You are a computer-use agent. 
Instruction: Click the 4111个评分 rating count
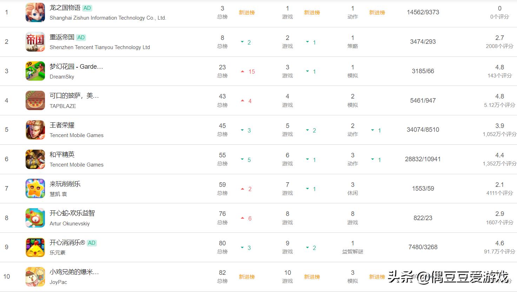point(499,193)
